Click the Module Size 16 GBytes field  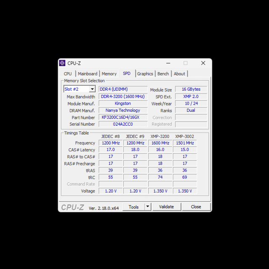pyautogui.click(x=191, y=90)
